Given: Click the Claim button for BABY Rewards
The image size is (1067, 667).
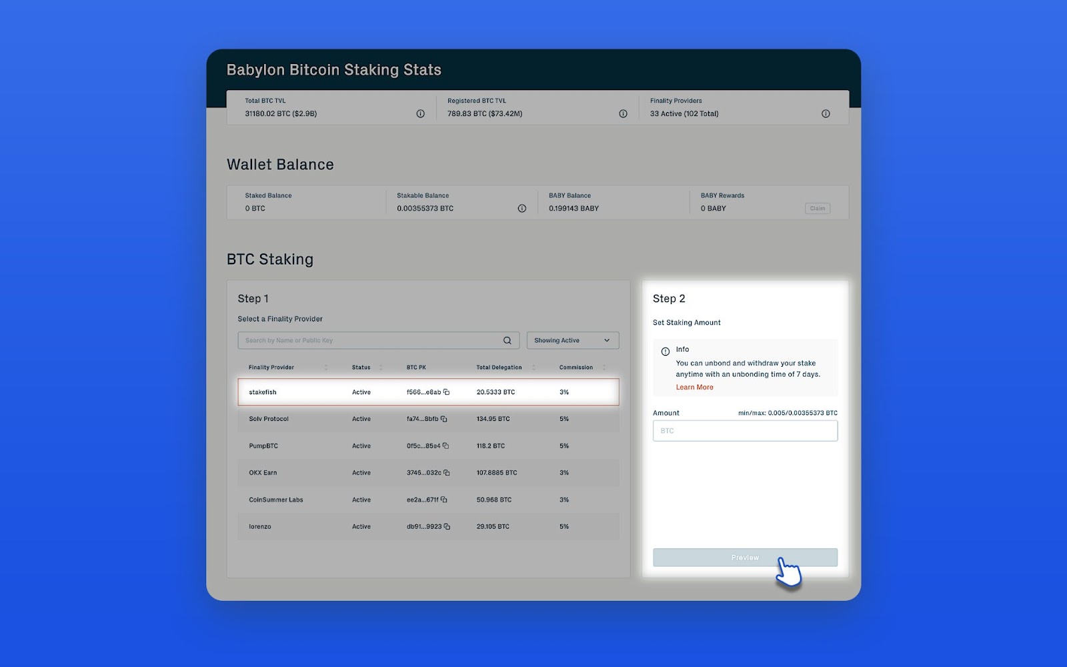Looking at the screenshot, I should tap(818, 208).
